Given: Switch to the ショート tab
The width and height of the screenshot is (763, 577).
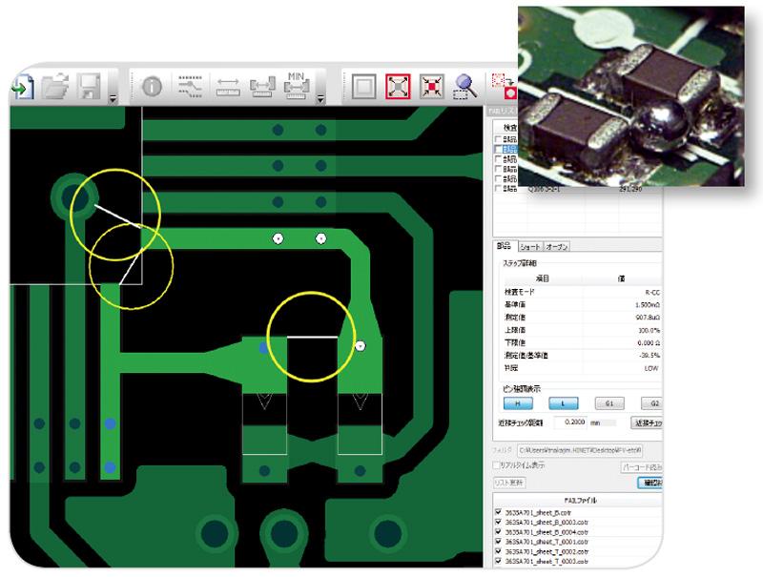Looking at the screenshot, I should 529,247.
